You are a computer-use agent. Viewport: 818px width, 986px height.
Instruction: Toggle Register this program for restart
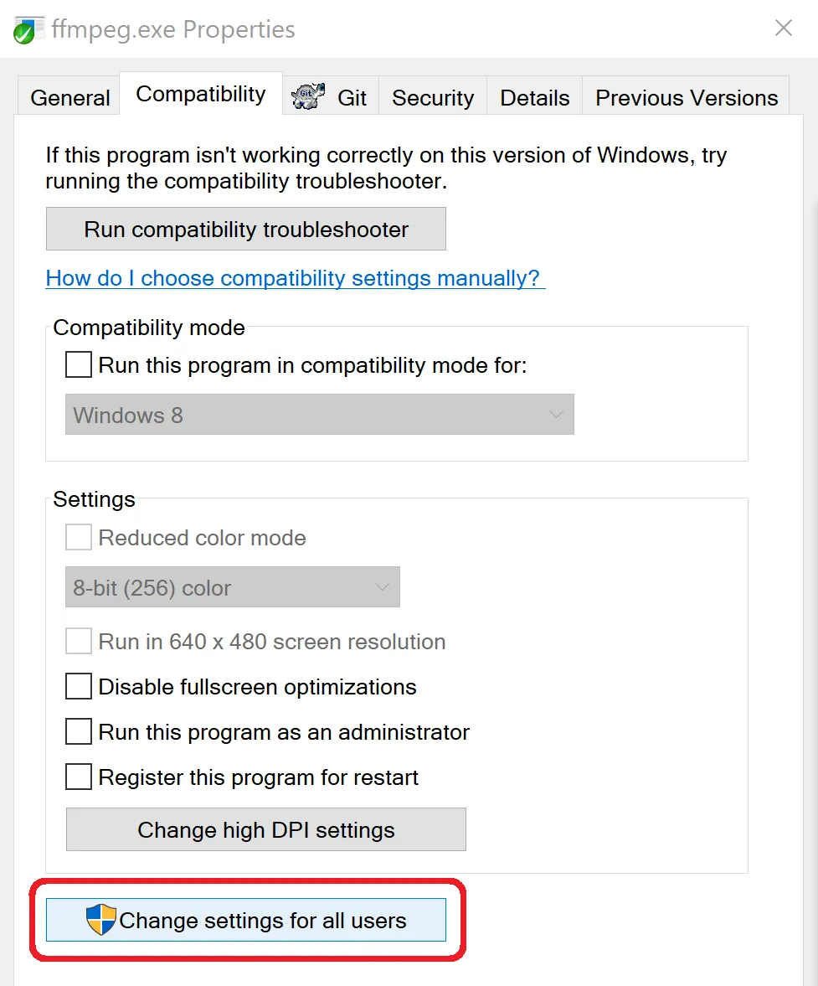tap(79, 777)
